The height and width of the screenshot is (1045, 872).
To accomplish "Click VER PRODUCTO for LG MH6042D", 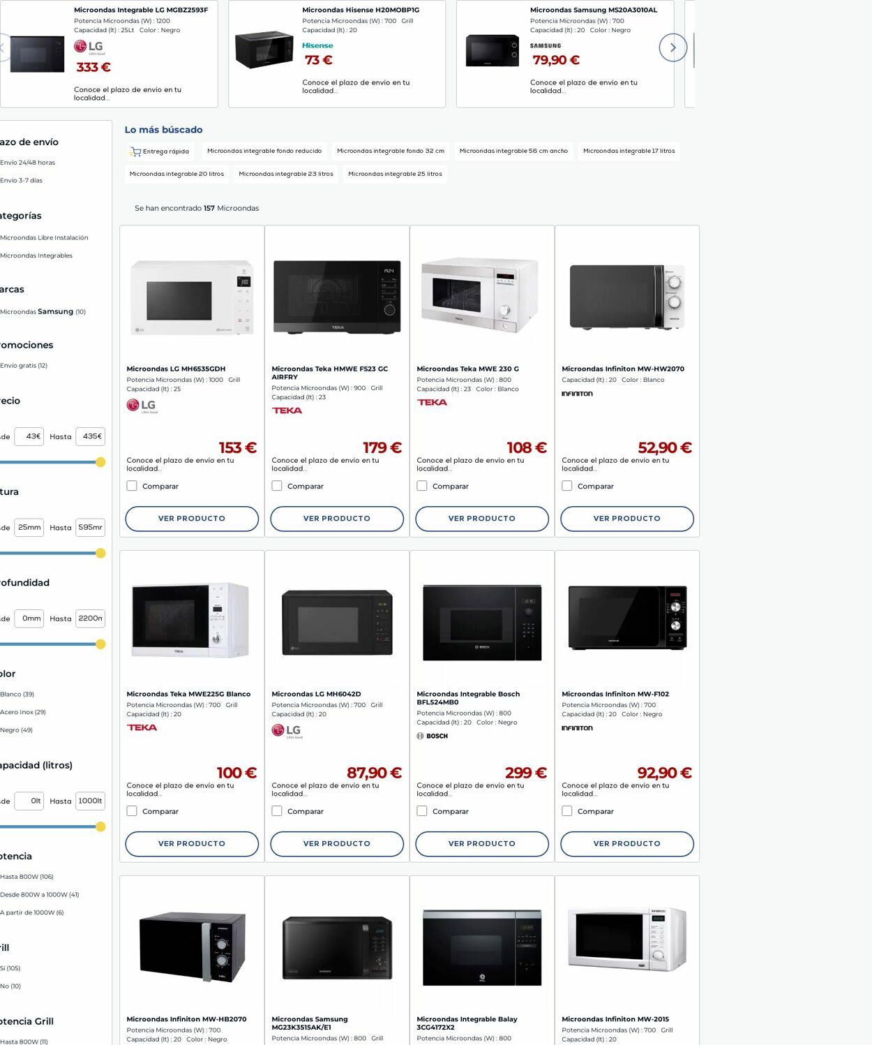I will [337, 844].
